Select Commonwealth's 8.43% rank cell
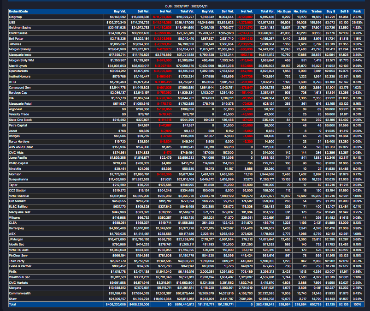 coord(358,293)
